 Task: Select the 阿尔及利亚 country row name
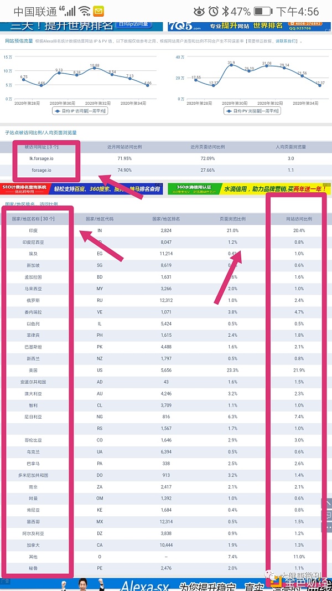click(33, 534)
